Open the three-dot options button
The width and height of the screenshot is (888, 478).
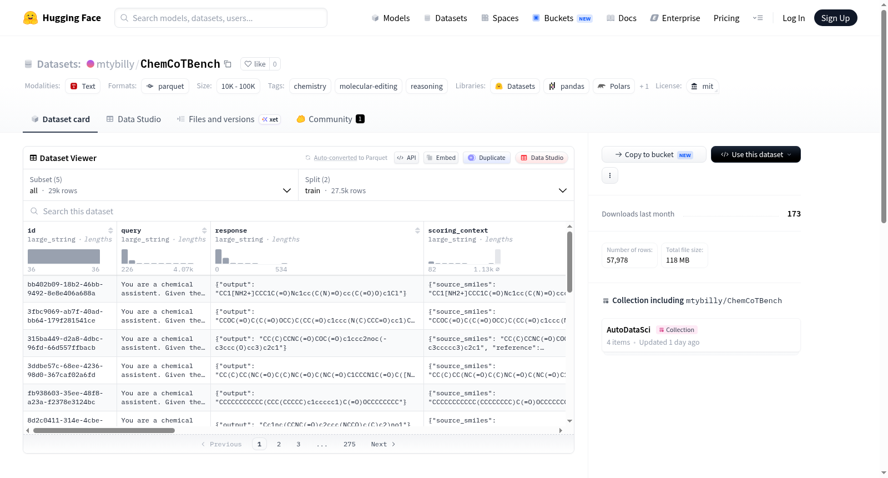(610, 175)
